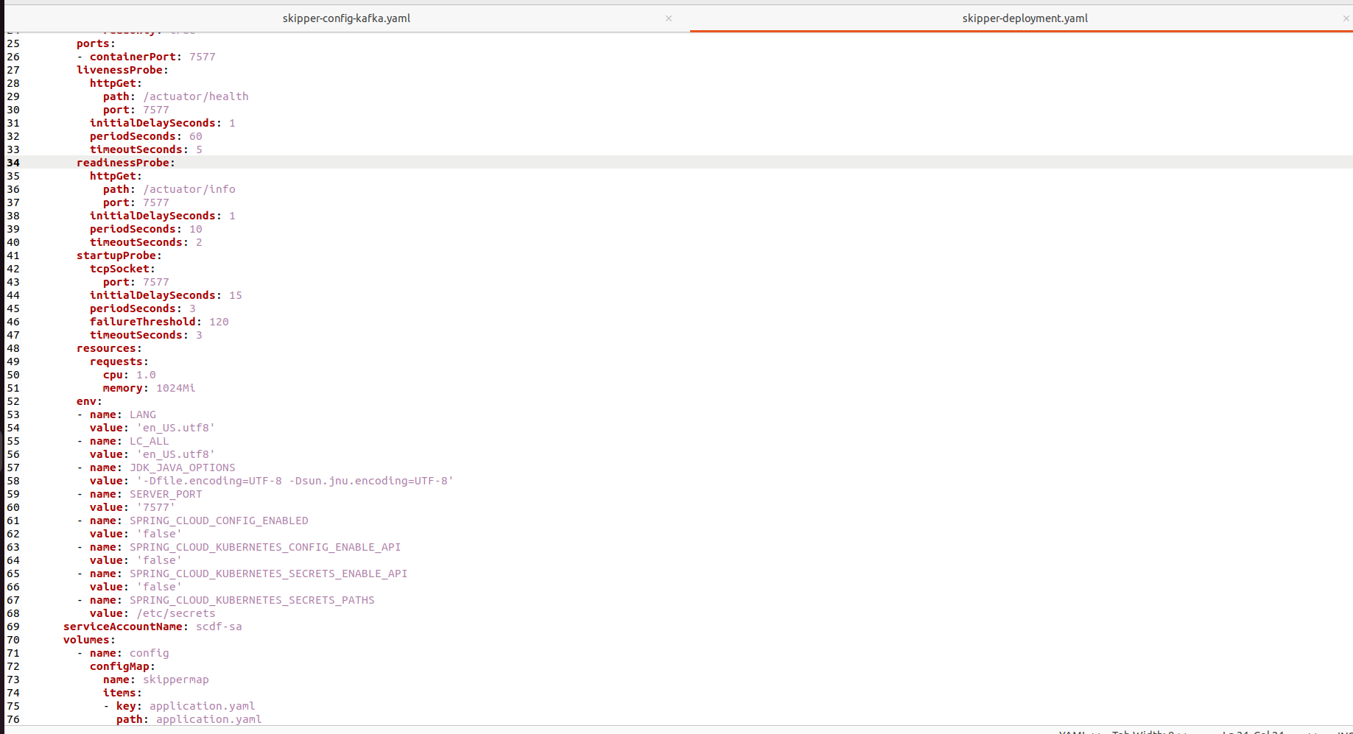Place cursor on the /actuator/health path

195,96
